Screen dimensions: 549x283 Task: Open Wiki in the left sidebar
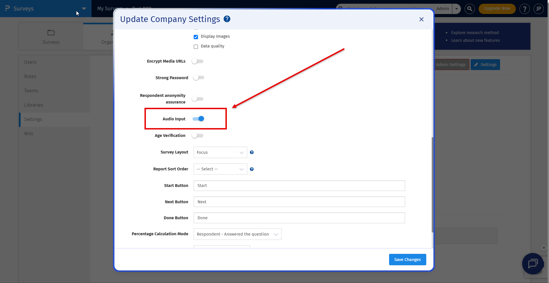pos(29,133)
